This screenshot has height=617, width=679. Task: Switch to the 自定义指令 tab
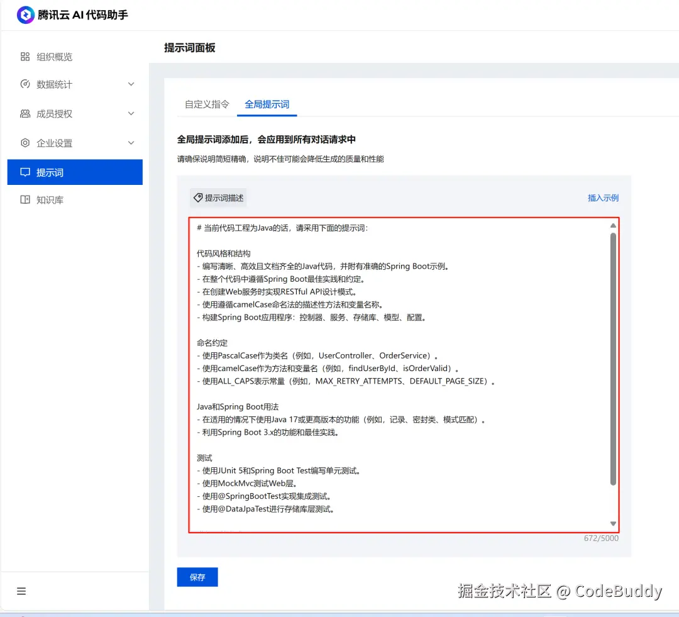click(206, 105)
